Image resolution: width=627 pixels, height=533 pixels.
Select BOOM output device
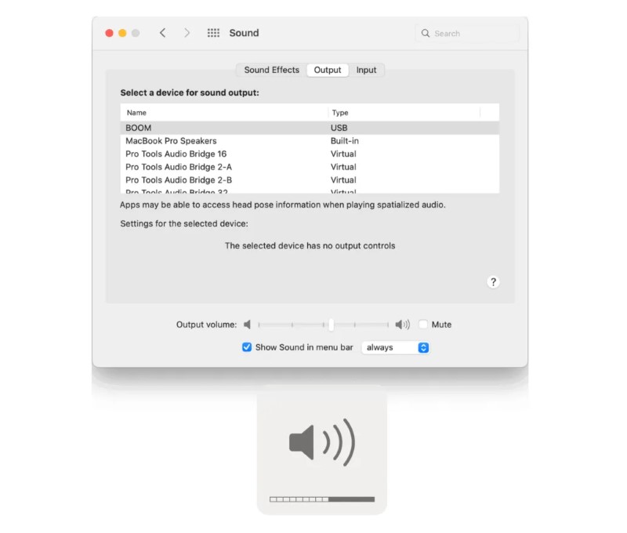[x=310, y=128]
